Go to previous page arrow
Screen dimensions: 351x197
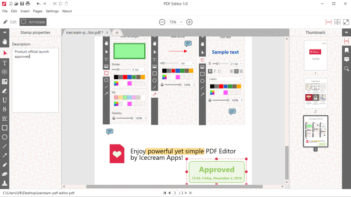pyautogui.click(x=169, y=193)
